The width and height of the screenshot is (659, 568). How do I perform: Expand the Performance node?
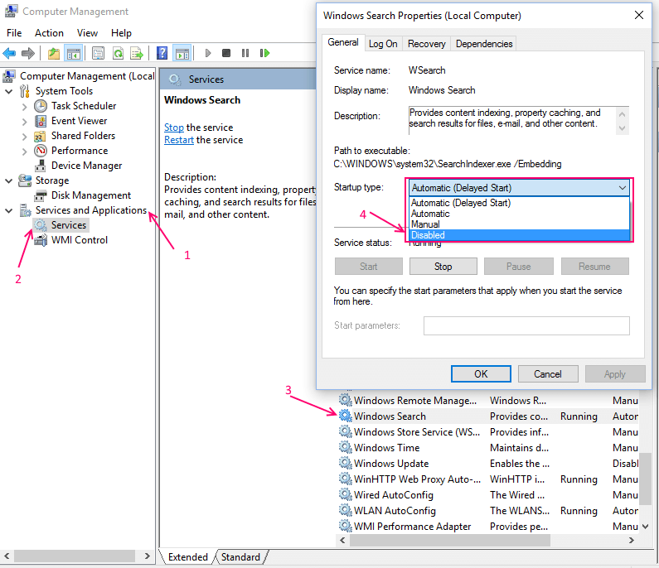point(24,152)
